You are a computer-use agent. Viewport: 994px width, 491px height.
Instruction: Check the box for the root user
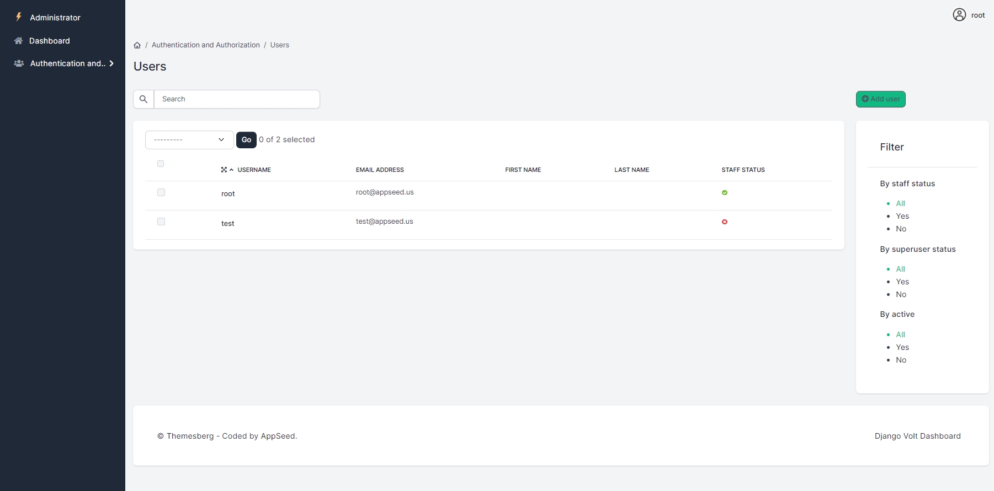pos(161,192)
